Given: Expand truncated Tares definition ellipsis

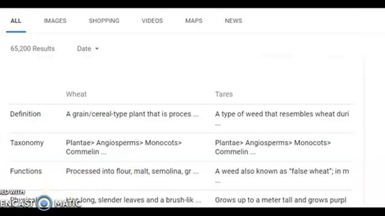Looking at the screenshot, I should 218,124.
